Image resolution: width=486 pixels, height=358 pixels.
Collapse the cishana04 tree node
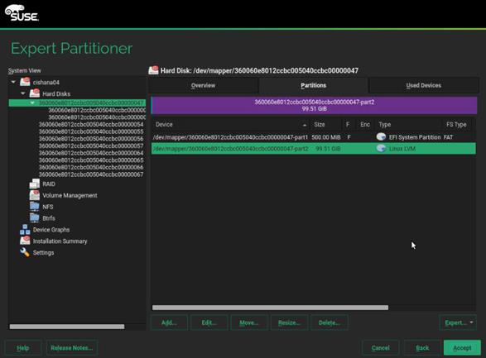(13, 82)
